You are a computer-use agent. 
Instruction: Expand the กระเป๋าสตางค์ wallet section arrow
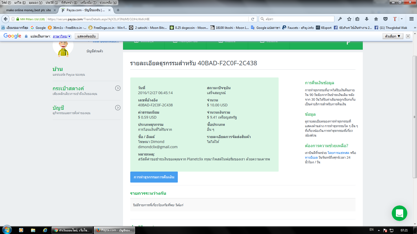tap(118, 88)
